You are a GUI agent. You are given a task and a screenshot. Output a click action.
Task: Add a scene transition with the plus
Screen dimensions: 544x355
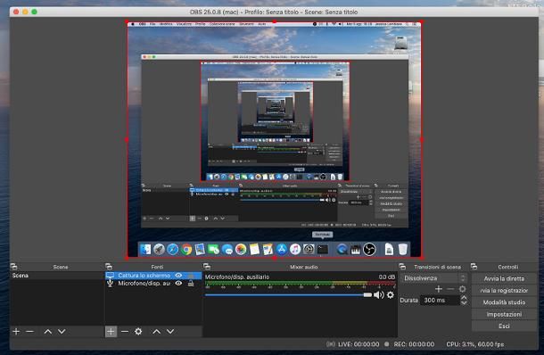coord(439,289)
